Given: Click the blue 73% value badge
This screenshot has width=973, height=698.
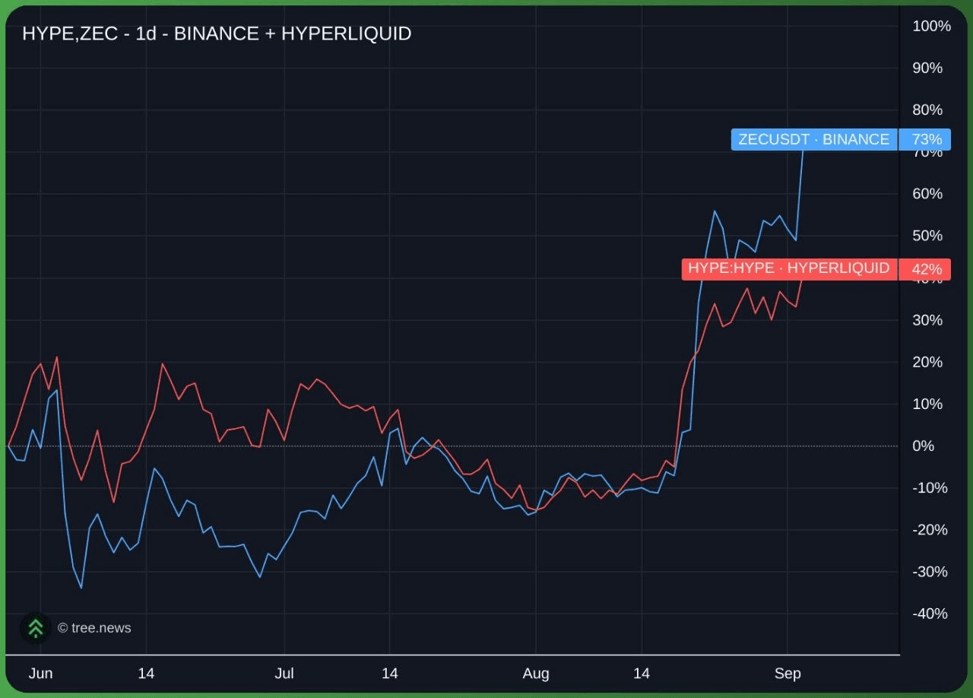Looking at the screenshot, I should click(x=924, y=139).
